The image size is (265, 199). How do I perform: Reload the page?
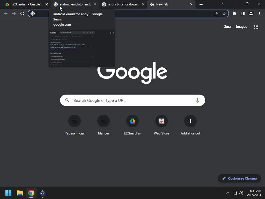click(22, 13)
